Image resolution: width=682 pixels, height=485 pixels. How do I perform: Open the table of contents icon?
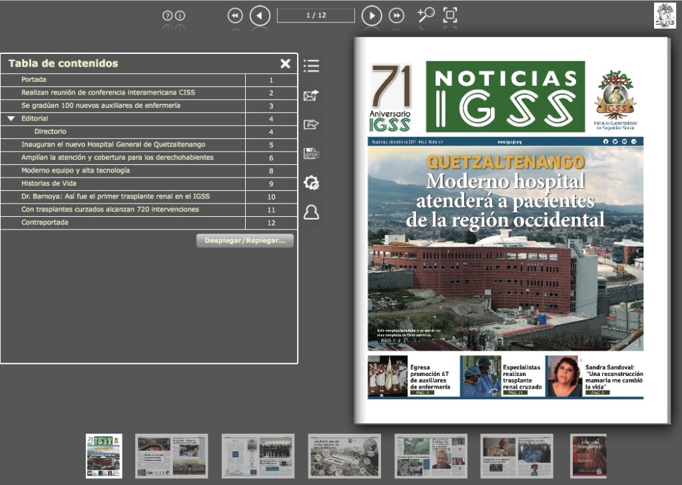click(x=310, y=66)
